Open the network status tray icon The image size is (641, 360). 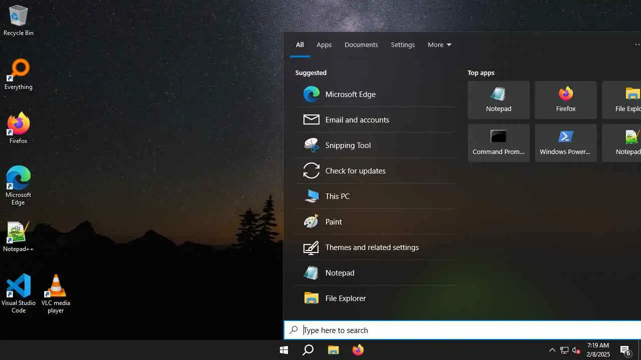point(564,350)
